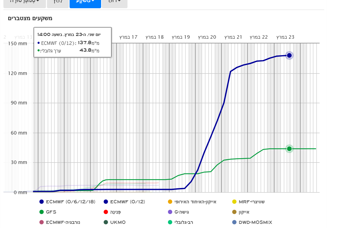Click the brown אייקון legend dot
Screen dimensions: 340x228
[x=234, y=212]
